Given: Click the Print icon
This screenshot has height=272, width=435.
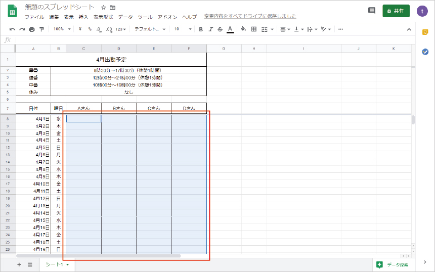Looking at the screenshot, I should pyautogui.click(x=32, y=29).
